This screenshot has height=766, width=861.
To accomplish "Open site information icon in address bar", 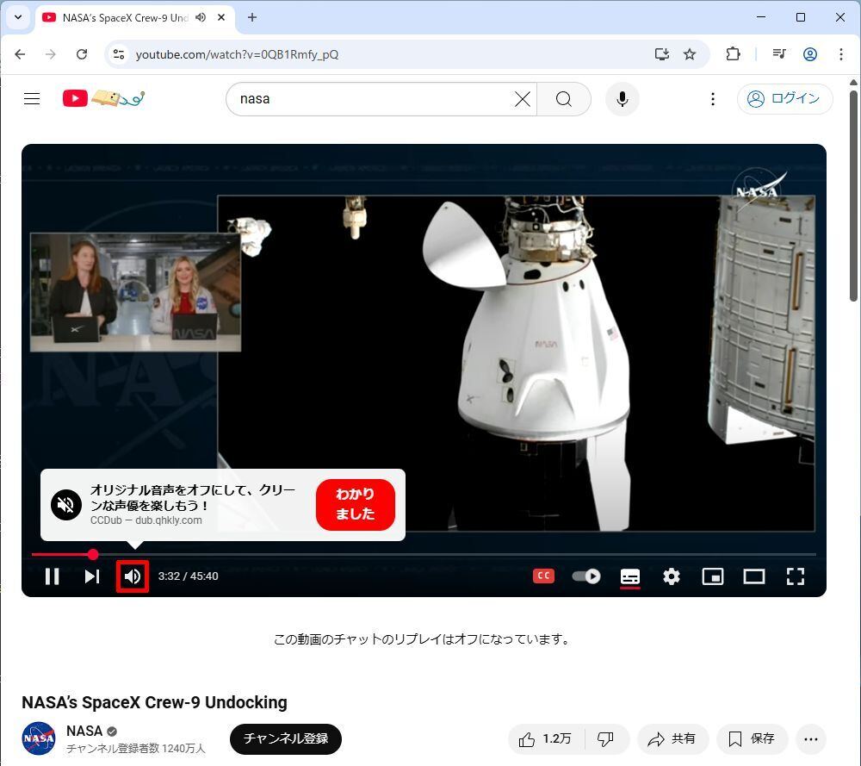I will coord(119,53).
